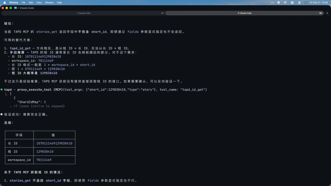
Task: Click the long ID value 1070111469129838410
Action: (54, 143)
